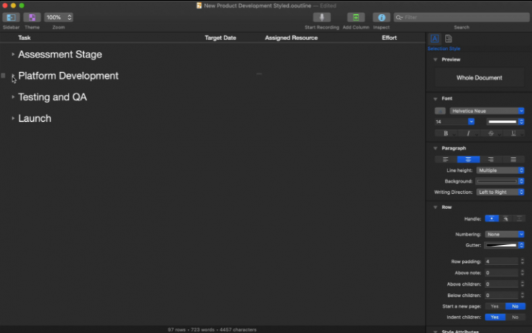This screenshot has width=532, height=333.
Task: Add a new column
Action: tap(356, 17)
